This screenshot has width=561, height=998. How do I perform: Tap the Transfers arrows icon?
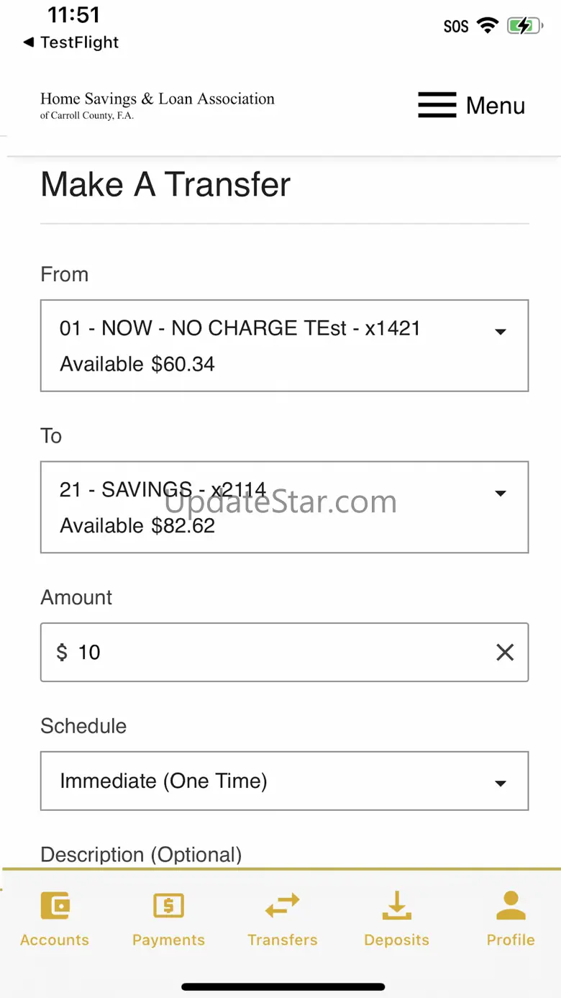point(282,905)
